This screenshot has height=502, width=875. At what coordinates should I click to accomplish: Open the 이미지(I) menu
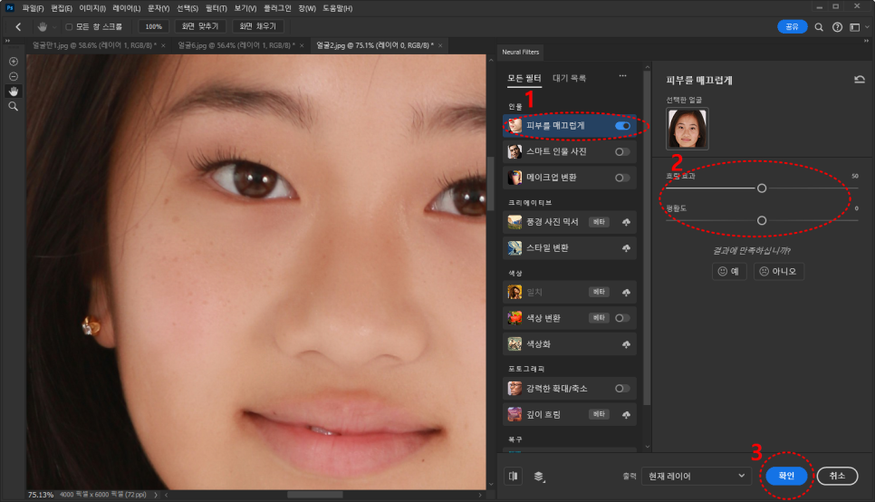(92, 8)
